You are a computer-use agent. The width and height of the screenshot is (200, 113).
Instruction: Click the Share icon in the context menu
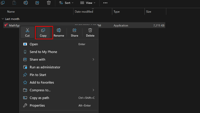(74, 30)
